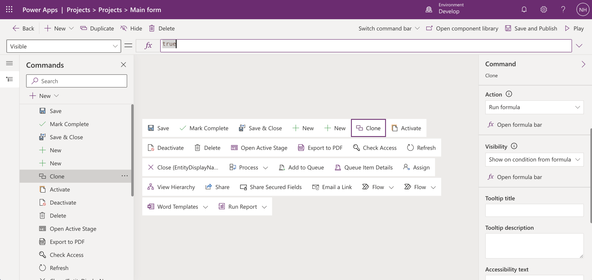Select the tree view icon in left rail
Screen dimensions: 592x280
coord(9,80)
